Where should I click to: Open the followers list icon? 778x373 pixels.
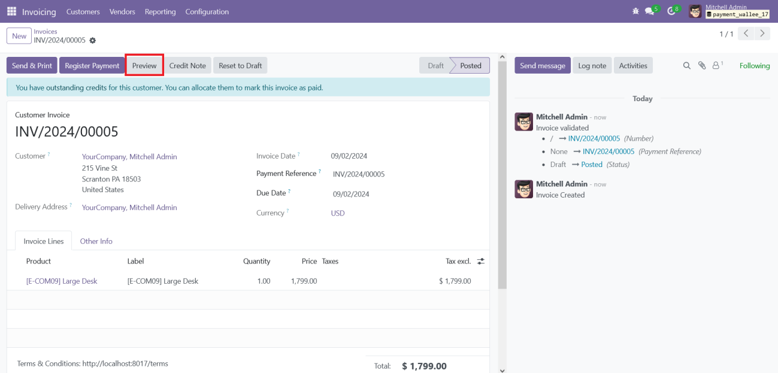coord(716,66)
